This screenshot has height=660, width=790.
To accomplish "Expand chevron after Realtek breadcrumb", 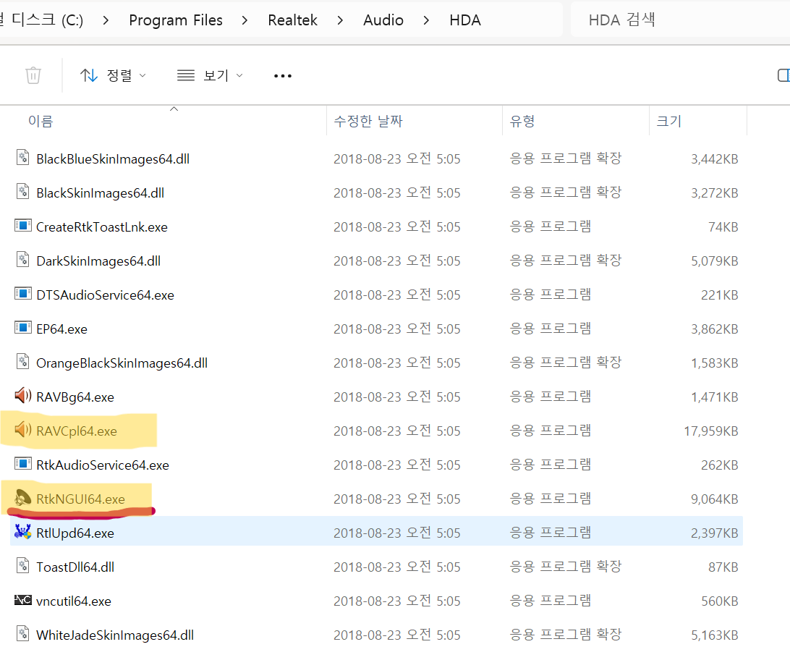I will (340, 20).
